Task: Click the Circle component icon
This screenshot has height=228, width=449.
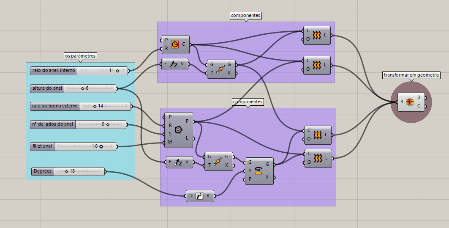Action: (x=175, y=44)
